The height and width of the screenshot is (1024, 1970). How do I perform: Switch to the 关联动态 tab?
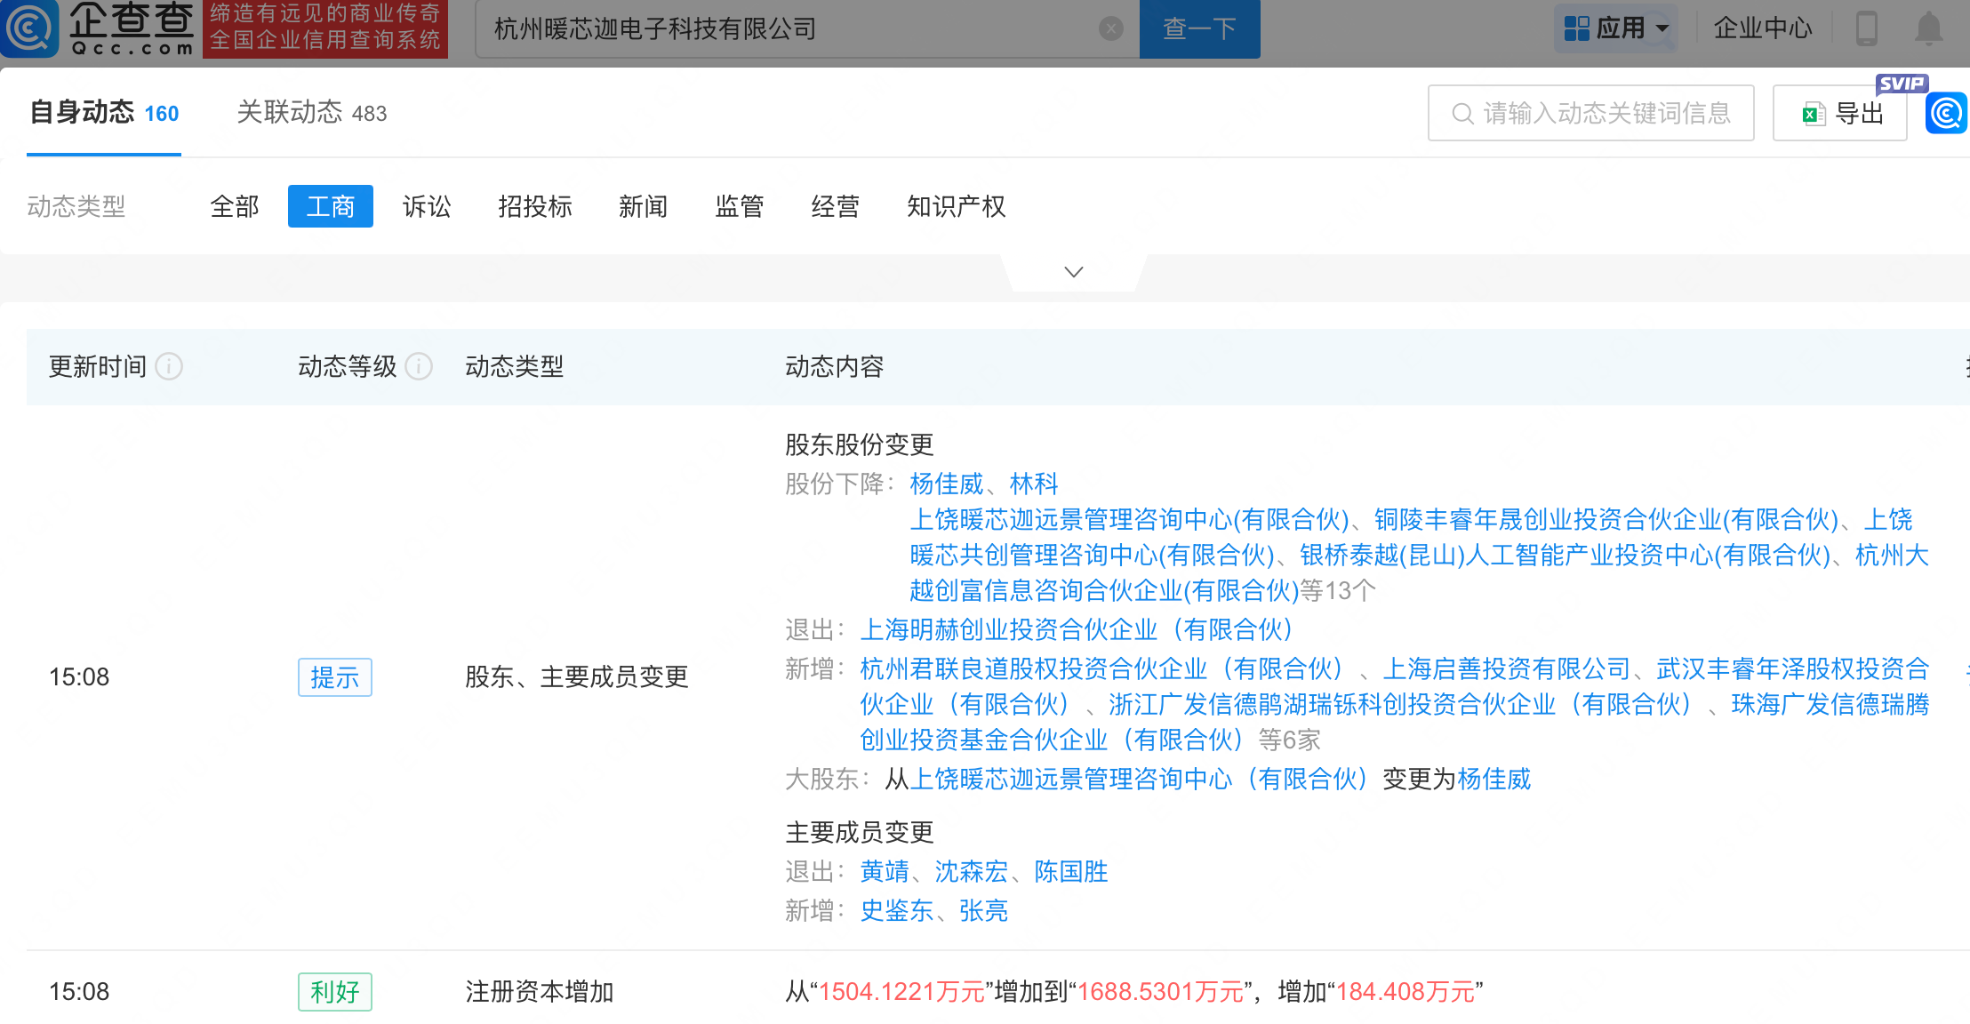pyautogui.click(x=311, y=113)
